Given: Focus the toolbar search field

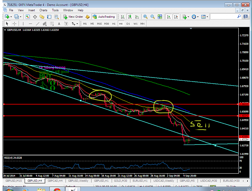Looking at the screenshot, I should tap(224, 17).
